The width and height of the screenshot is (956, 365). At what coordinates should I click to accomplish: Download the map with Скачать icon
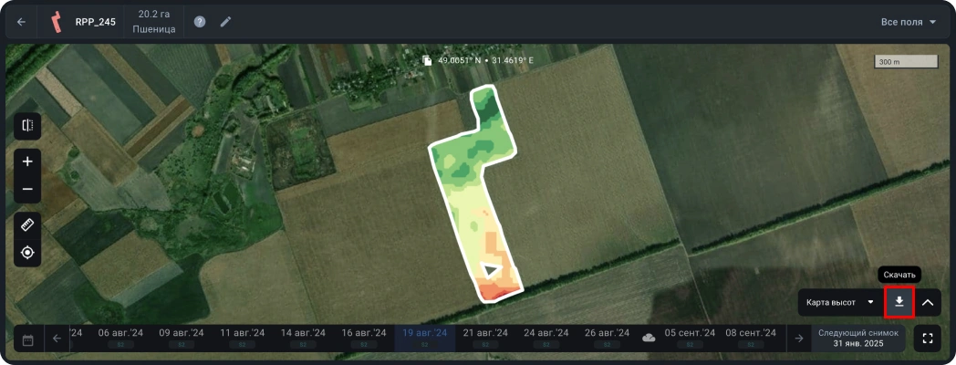click(899, 302)
